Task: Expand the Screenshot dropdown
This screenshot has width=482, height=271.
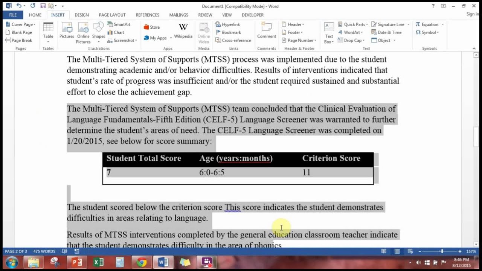Action: (136, 40)
